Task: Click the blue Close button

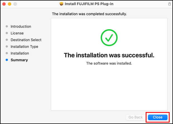Action: click(x=158, y=117)
